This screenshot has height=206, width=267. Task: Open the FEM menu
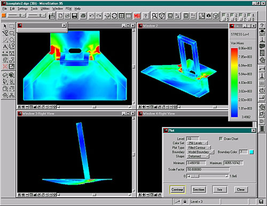68,9
